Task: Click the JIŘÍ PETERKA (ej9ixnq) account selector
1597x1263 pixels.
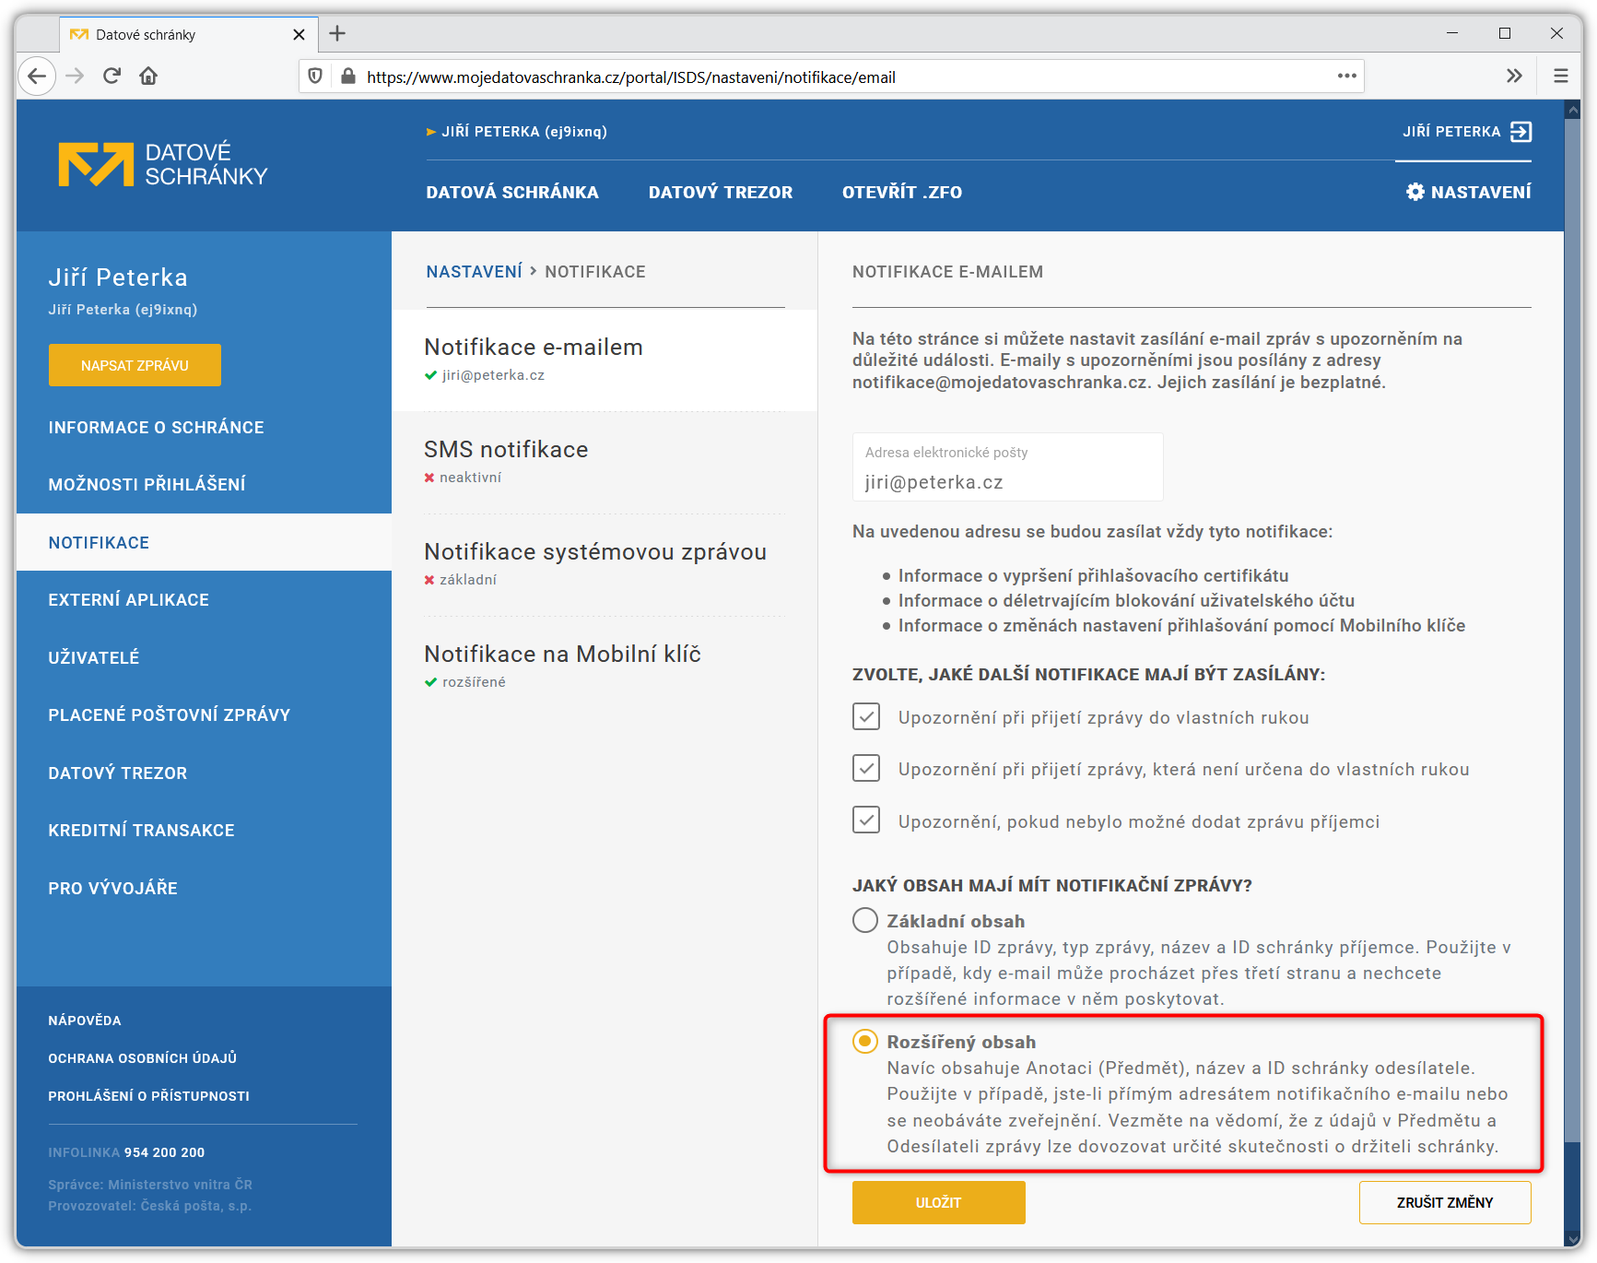Action: tap(516, 132)
